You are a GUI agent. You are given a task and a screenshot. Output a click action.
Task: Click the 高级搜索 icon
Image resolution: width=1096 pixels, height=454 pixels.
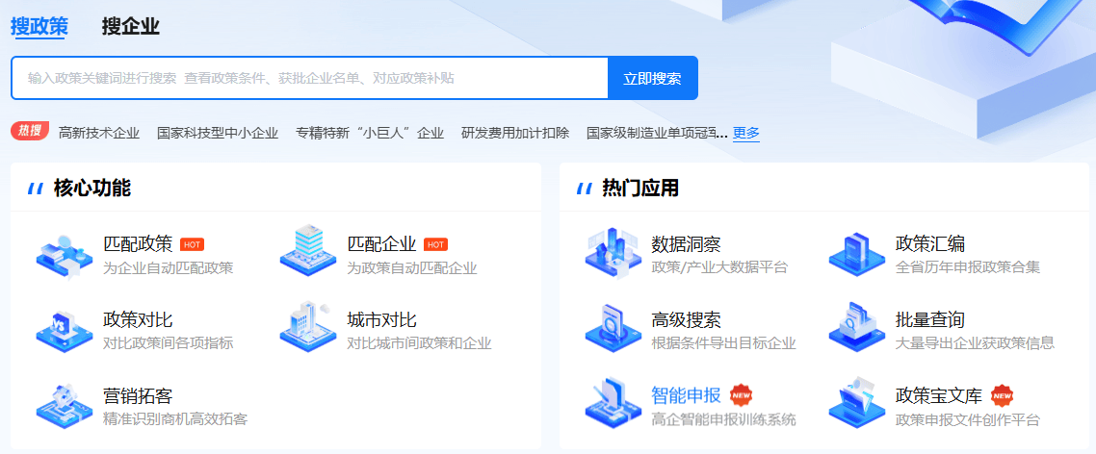(613, 329)
